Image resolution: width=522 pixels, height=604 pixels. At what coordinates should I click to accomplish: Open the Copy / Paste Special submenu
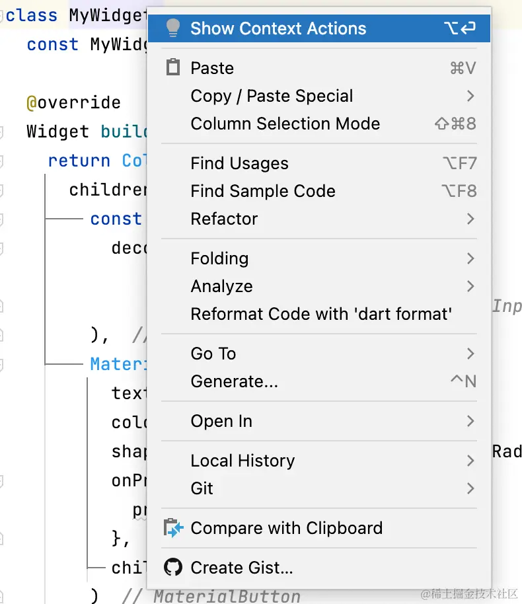pos(319,96)
